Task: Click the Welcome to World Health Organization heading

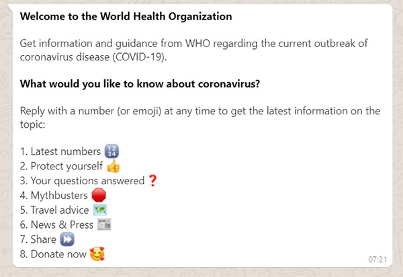Action: [126, 16]
